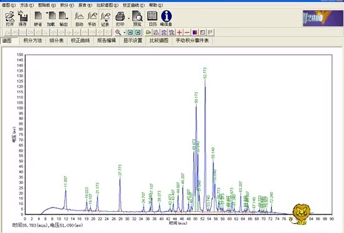Click peak label 44.807

click(x=178, y=188)
